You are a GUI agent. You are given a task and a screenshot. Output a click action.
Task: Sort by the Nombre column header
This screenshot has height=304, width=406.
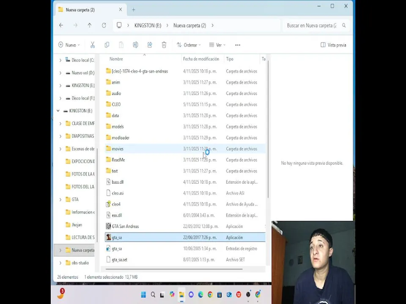(116, 59)
